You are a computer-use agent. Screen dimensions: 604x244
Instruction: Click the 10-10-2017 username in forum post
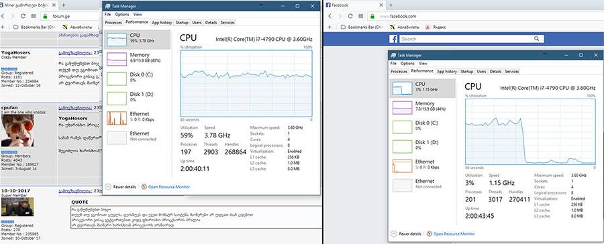(x=16, y=190)
